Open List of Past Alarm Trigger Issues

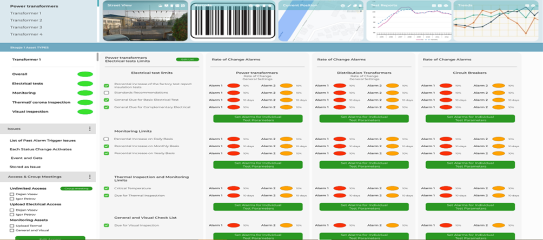click(x=43, y=140)
